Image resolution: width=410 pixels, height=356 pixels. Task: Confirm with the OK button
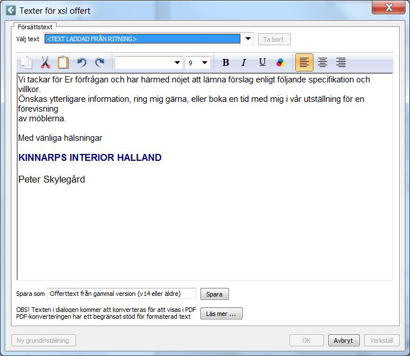click(x=307, y=341)
